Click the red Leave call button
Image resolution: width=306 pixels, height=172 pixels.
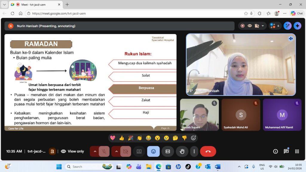pos(208,151)
